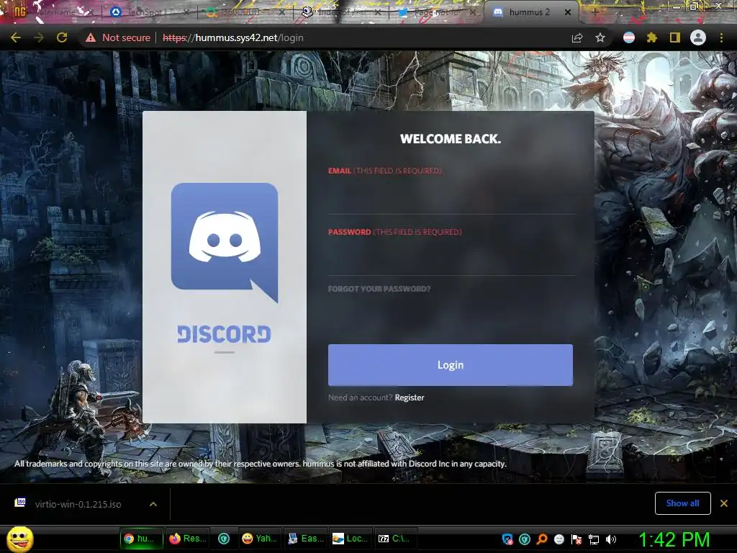Bookmark the page with the star icon
The height and width of the screenshot is (553, 737).
coord(600,37)
